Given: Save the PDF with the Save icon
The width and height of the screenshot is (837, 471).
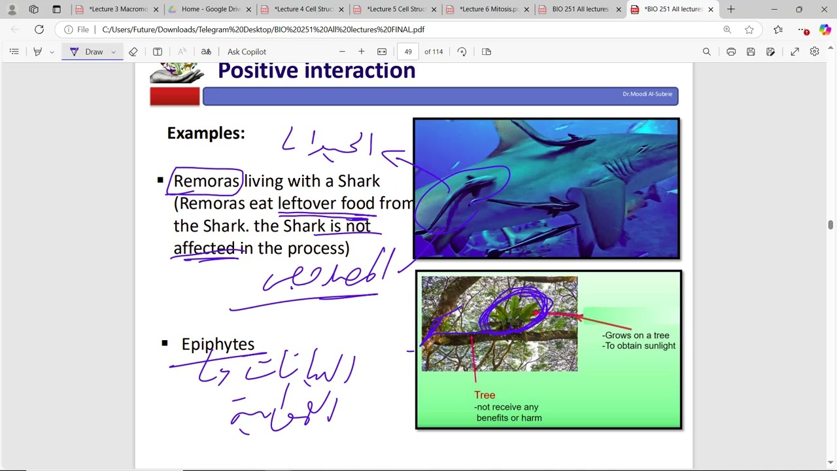Looking at the screenshot, I should click(x=751, y=52).
